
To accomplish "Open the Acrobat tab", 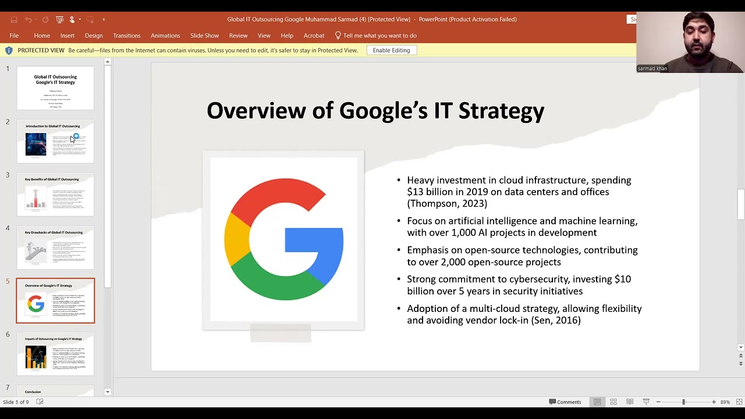I will pyautogui.click(x=314, y=35).
